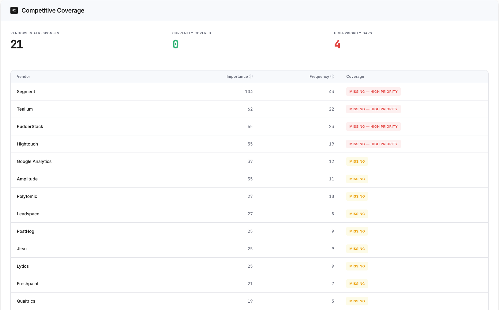Select the Missing badge for Jitsu
Screen dimensions: 499x310
click(x=357, y=249)
